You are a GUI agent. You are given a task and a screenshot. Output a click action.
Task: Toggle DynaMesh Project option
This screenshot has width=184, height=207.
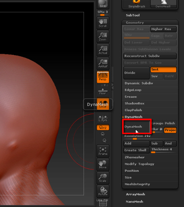coord(170,130)
